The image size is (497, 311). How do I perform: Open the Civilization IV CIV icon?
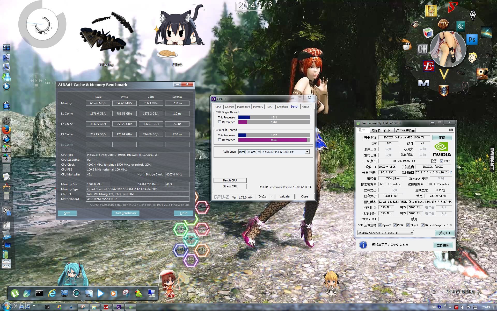pos(443,24)
